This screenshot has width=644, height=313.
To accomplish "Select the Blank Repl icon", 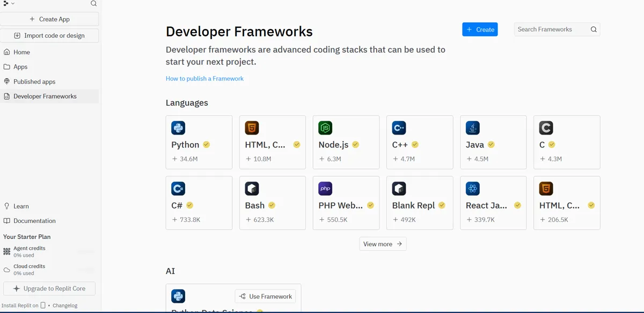I will pyautogui.click(x=398, y=188).
